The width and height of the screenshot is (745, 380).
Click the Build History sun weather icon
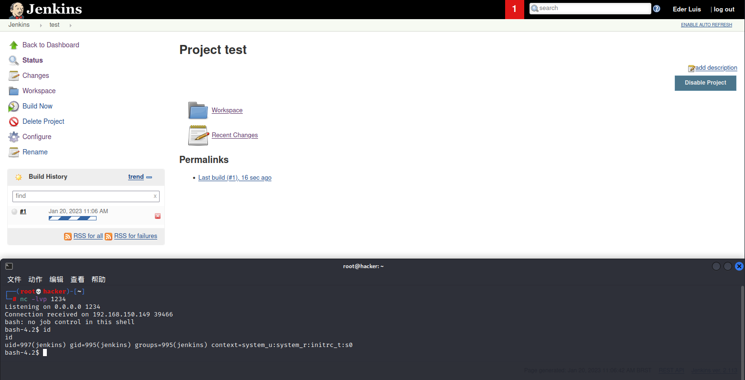pos(19,177)
